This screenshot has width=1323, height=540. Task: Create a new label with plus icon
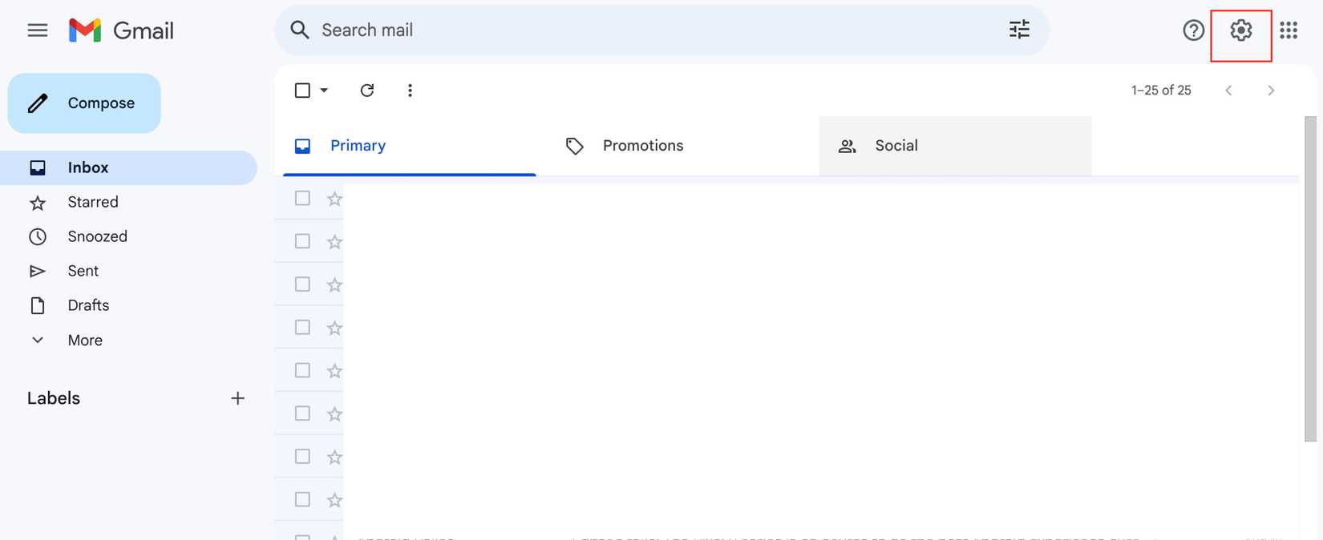click(x=237, y=398)
